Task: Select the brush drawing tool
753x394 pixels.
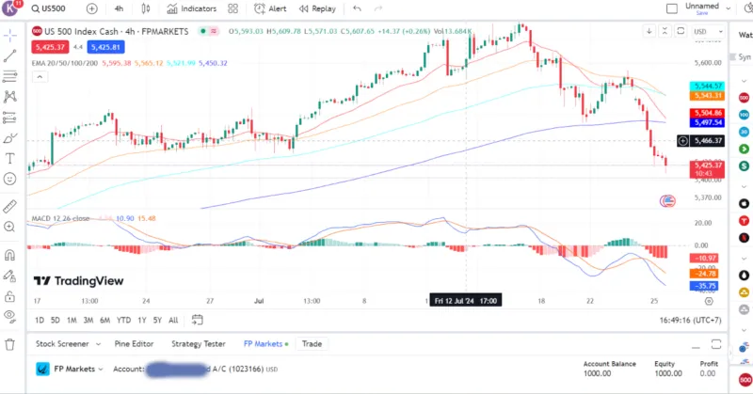Action: tap(9, 138)
